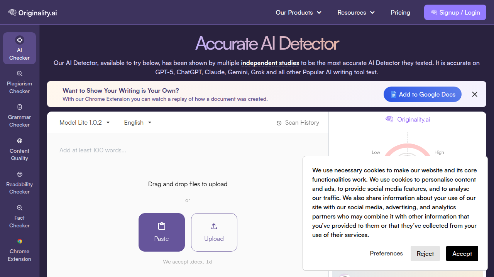This screenshot has height=277, width=494.
Task: Accept cookies in the consent dialog
Action: pyautogui.click(x=462, y=254)
